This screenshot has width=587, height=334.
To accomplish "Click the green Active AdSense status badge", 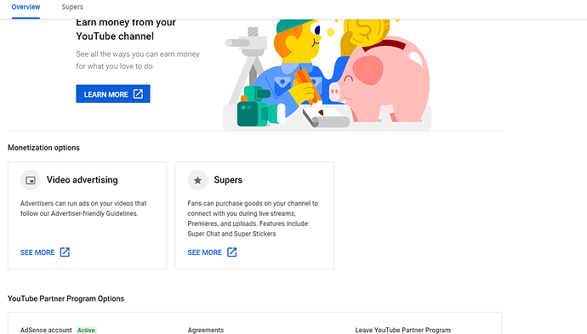I will (x=86, y=330).
